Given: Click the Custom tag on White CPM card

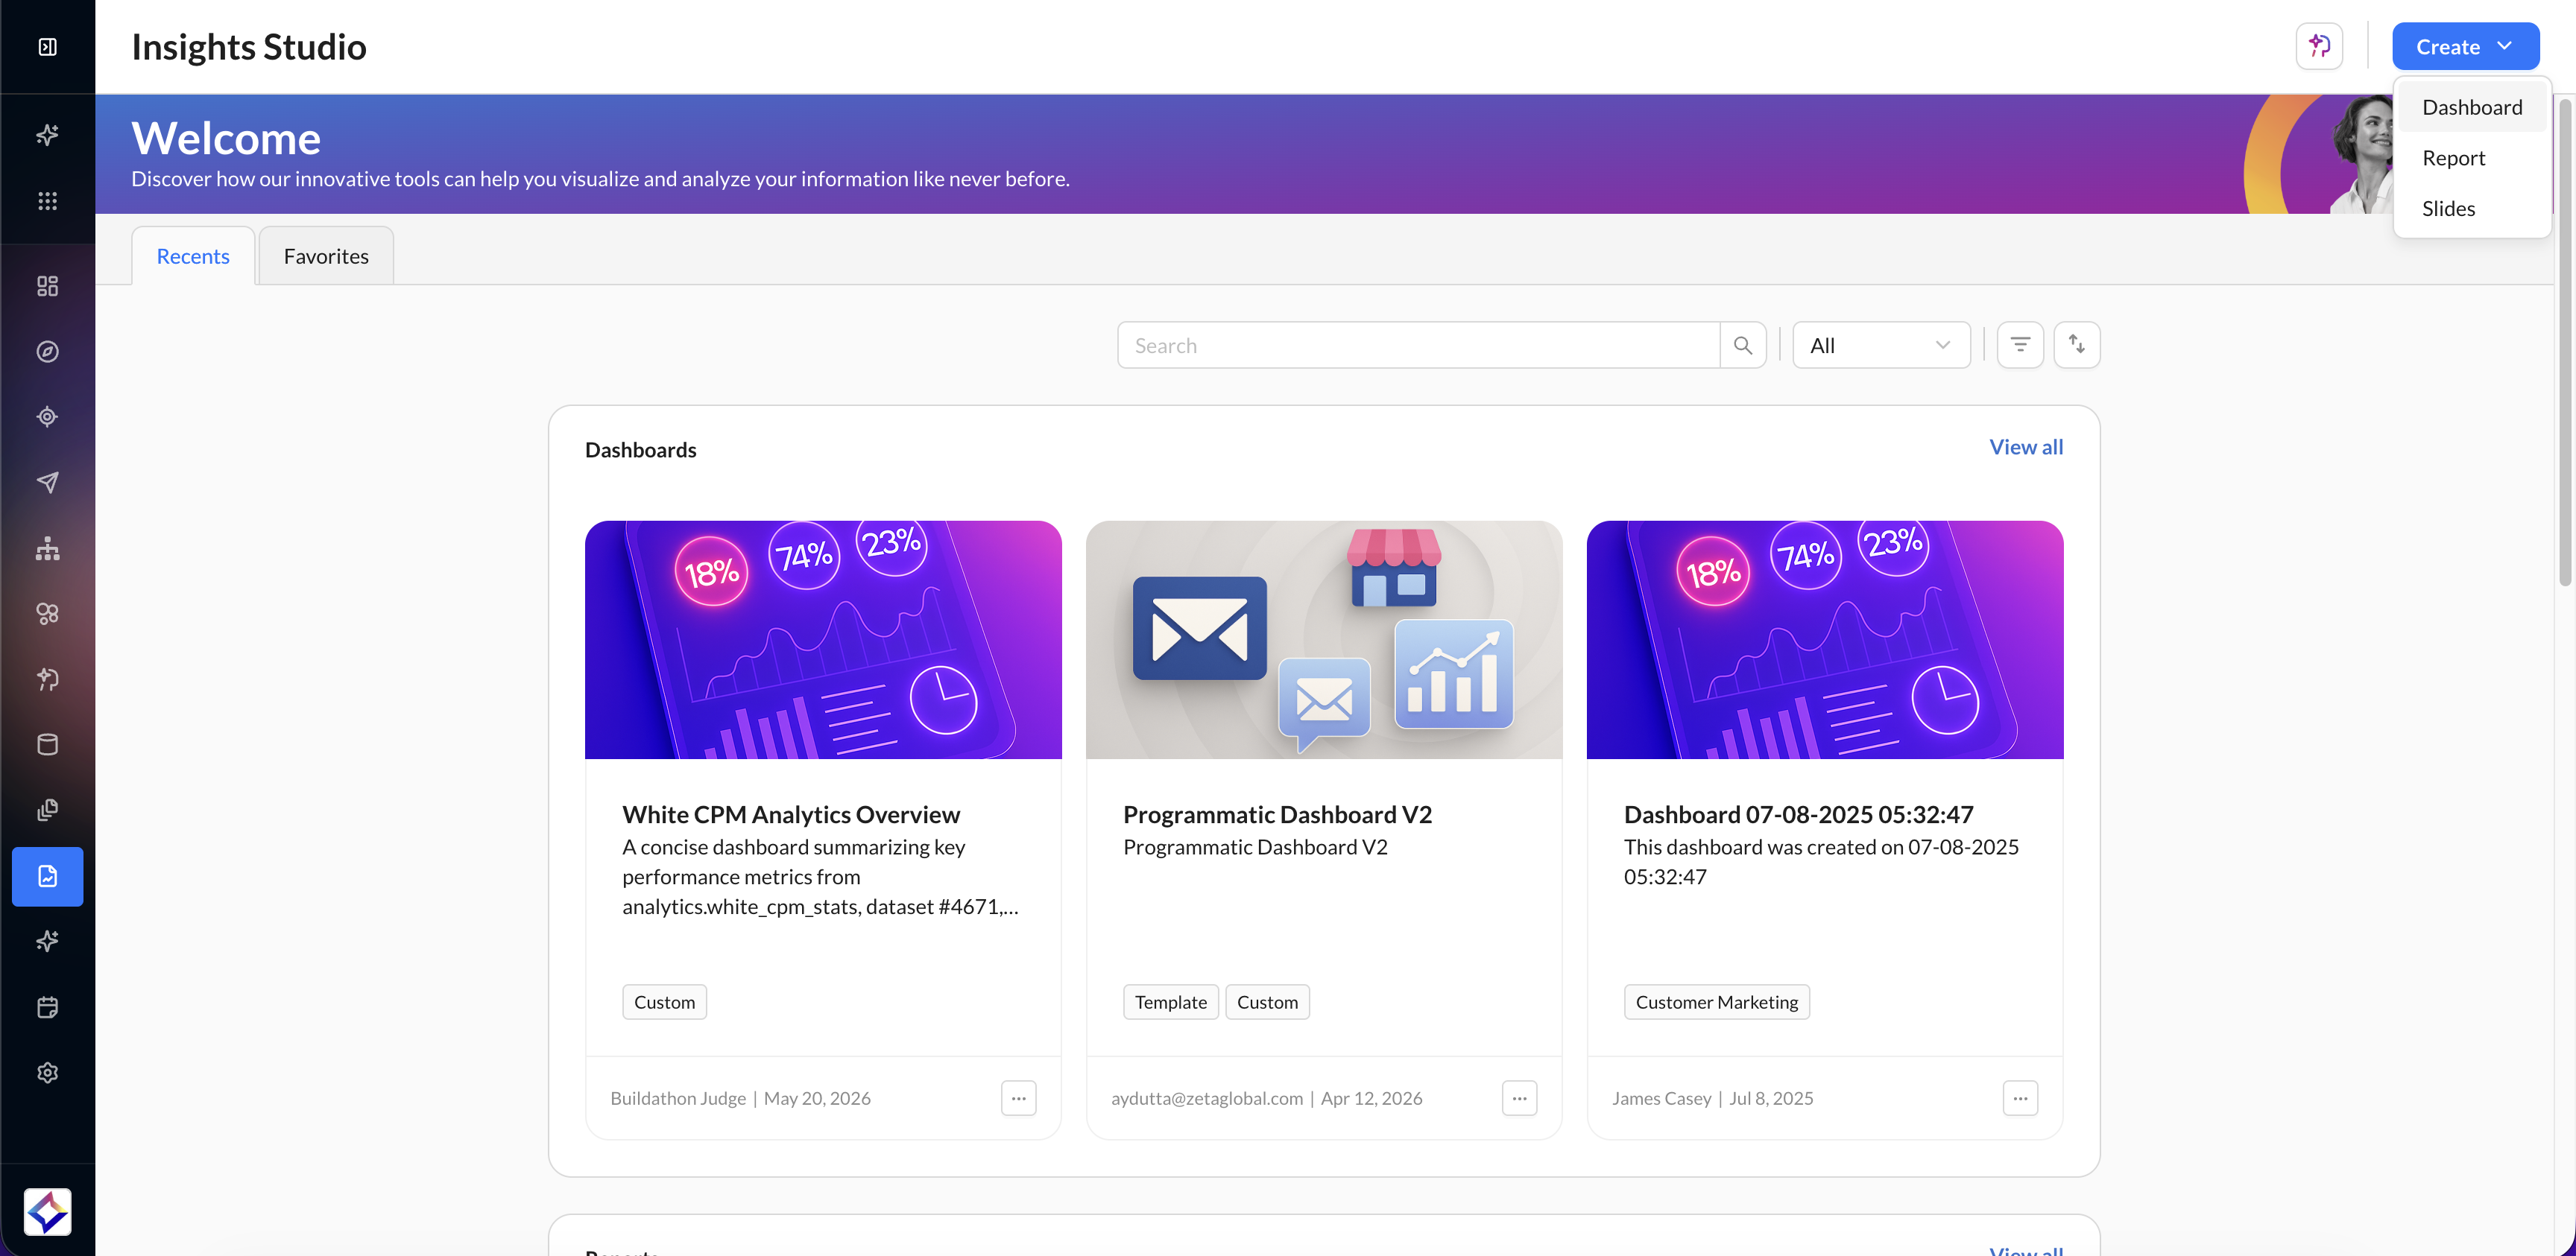Looking at the screenshot, I should point(664,1002).
